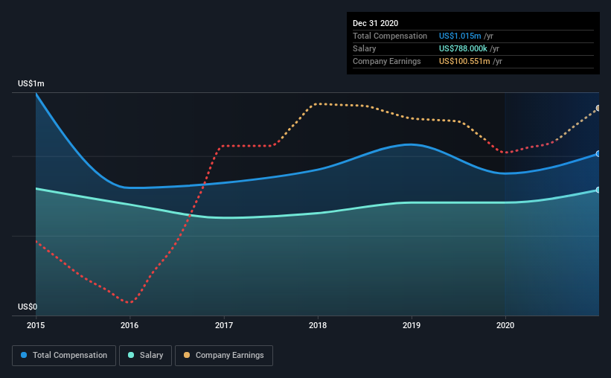Click the blue Total Compensation legend dot
611x378 pixels.
coord(24,355)
